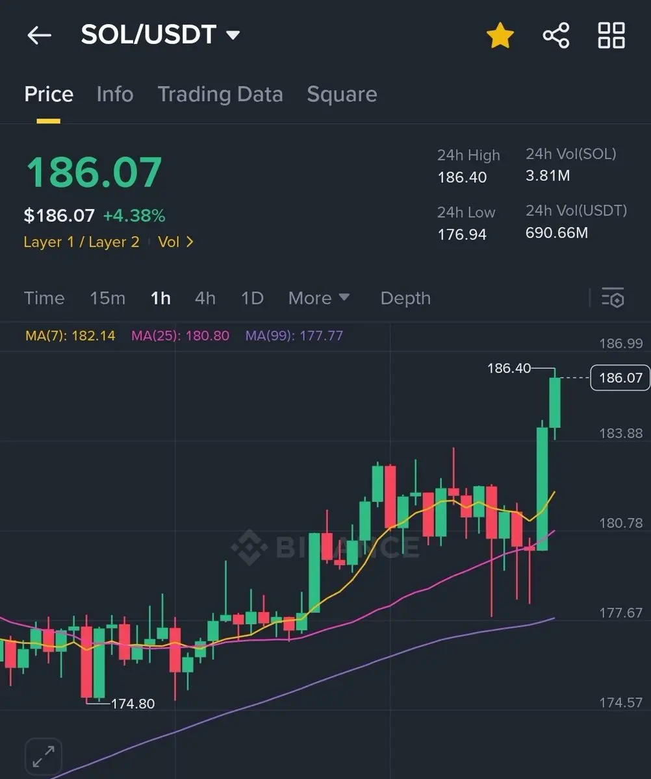Tap the 24h Low value 176.94

coord(462,234)
